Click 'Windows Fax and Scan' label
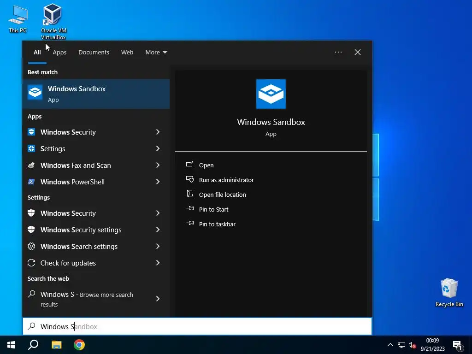Image resolution: width=472 pixels, height=354 pixels. coord(76,165)
